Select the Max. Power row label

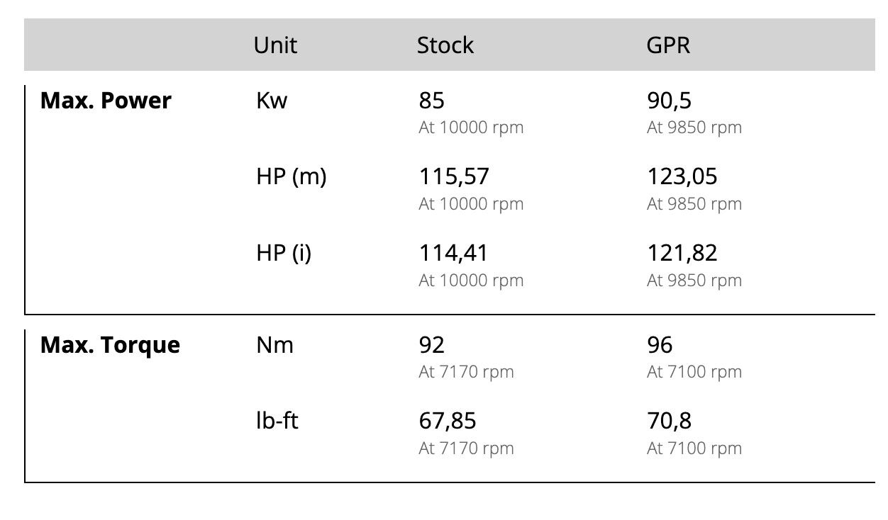pos(106,101)
